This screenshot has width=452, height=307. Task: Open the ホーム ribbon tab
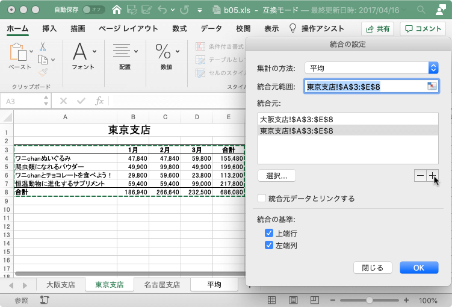(17, 28)
